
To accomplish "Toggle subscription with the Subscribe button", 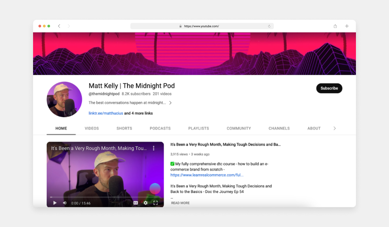I will point(329,88).
